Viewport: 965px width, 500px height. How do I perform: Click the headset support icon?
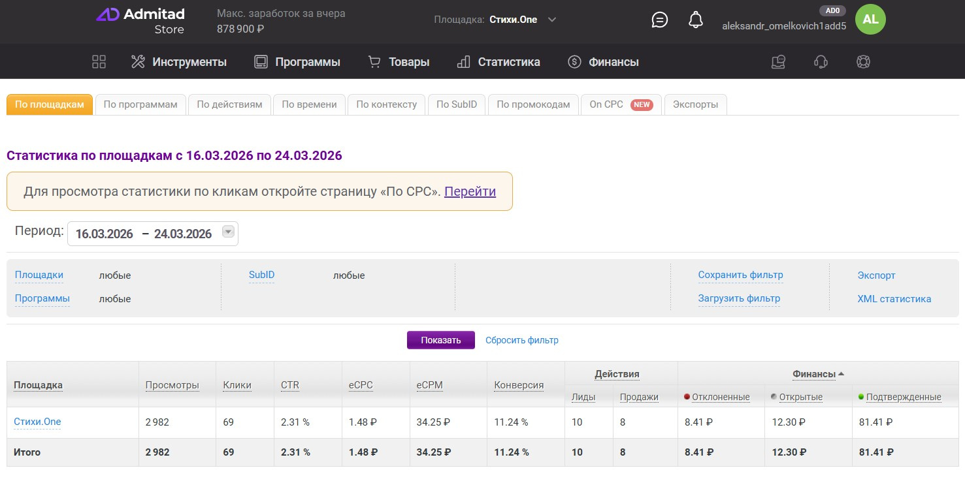pyautogui.click(x=821, y=62)
